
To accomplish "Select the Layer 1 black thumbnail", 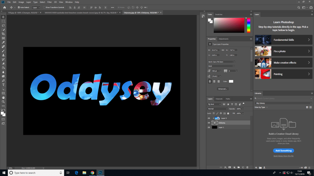I will pos(215,127).
